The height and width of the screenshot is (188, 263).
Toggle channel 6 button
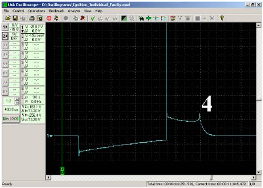click(x=5, y=73)
